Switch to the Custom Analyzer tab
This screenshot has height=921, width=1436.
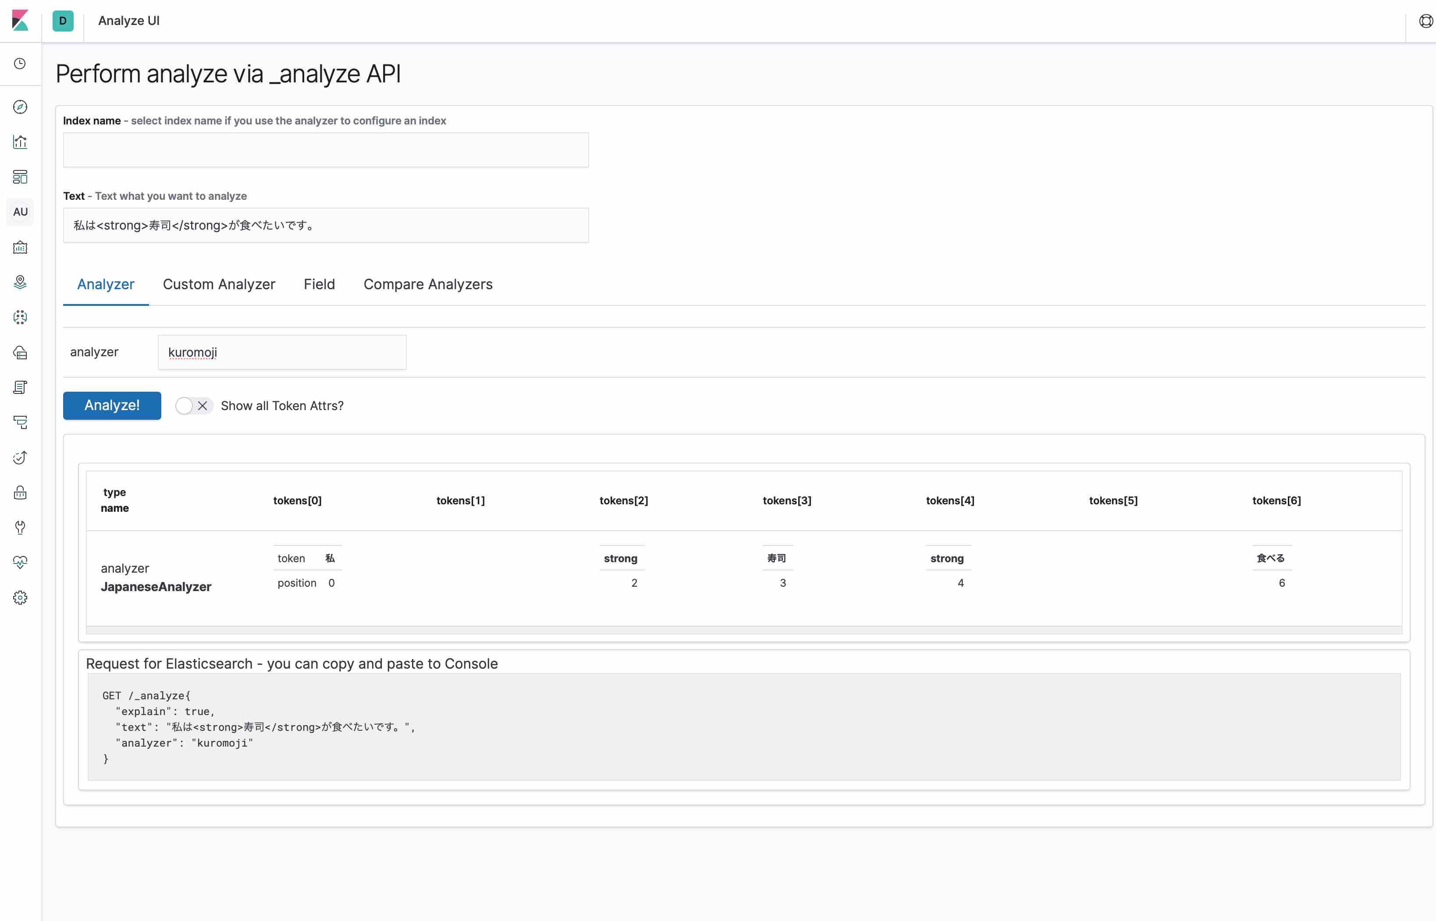click(x=219, y=285)
